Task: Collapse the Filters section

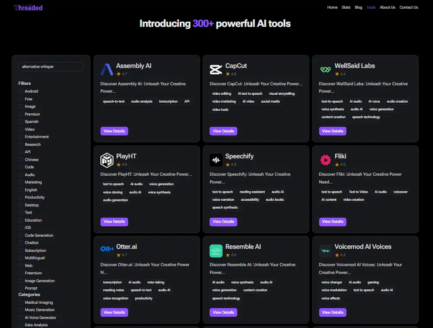Action: (x=25, y=83)
